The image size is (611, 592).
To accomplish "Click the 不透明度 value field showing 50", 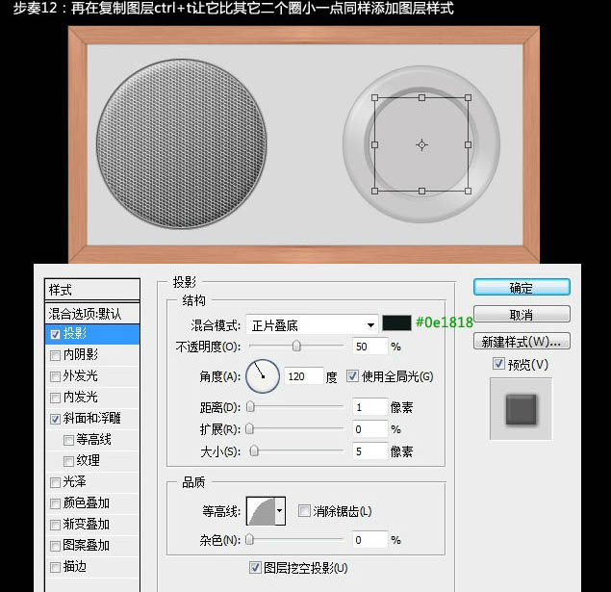I will (x=370, y=347).
